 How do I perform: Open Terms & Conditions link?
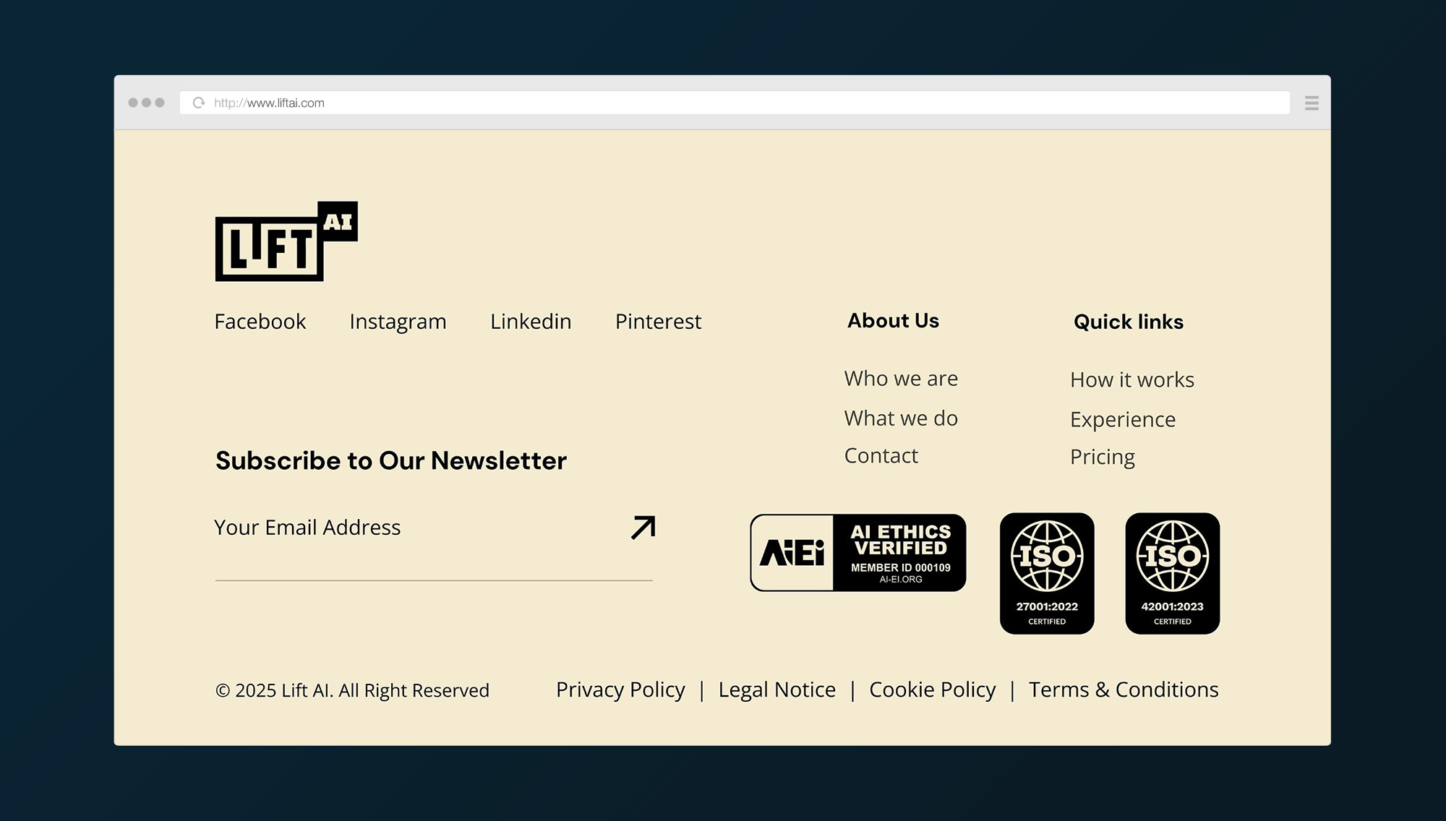[x=1123, y=690]
